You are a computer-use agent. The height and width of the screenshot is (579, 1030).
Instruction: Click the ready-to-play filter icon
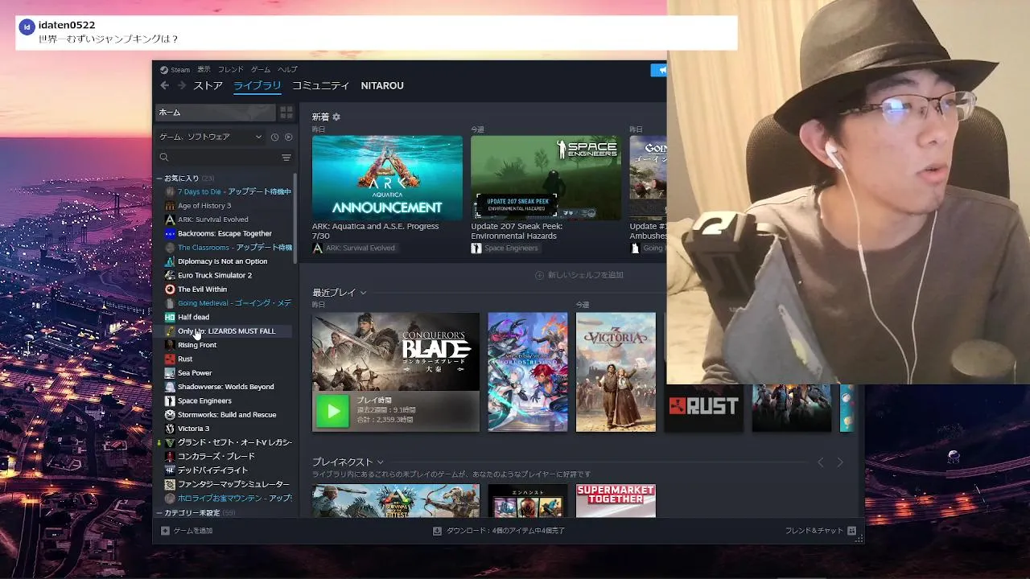(x=288, y=137)
